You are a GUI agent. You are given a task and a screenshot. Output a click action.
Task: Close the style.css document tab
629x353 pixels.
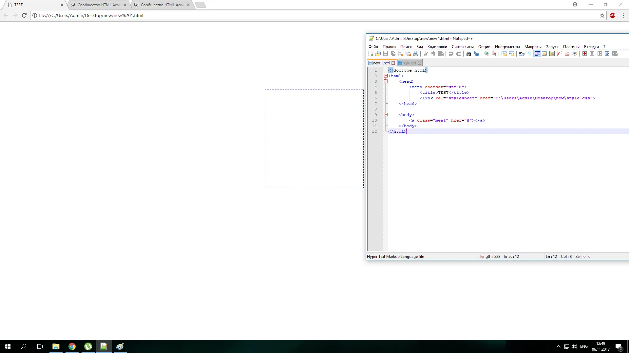tap(420, 63)
